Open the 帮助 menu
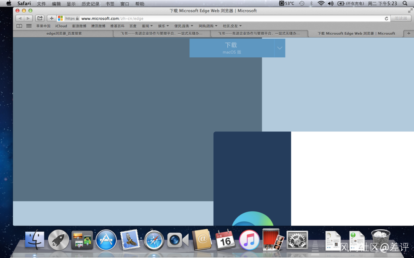Image resolution: width=414 pixels, height=258 pixels. [140, 4]
